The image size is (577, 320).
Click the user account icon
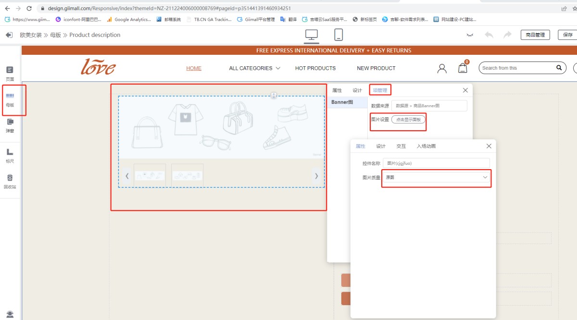[x=442, y=68]
